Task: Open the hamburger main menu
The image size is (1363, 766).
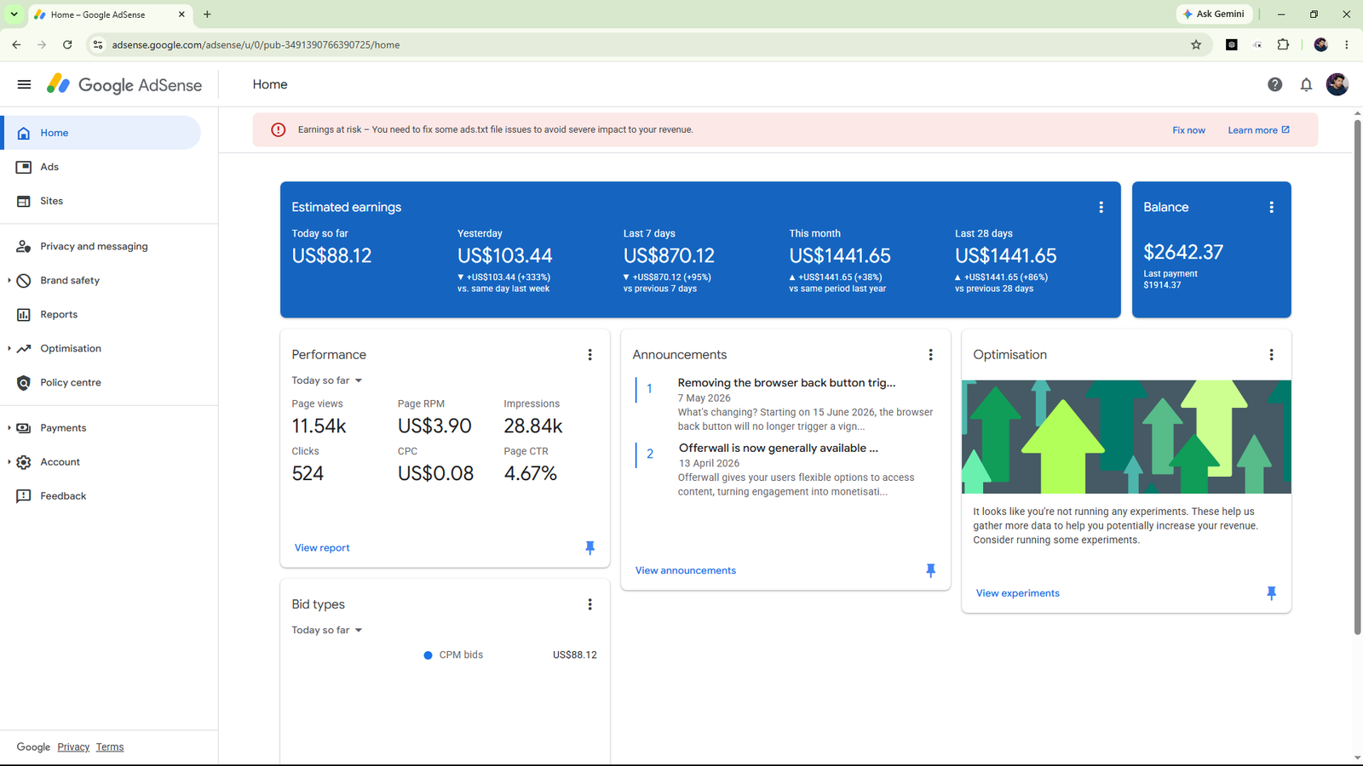Action: 24,84
